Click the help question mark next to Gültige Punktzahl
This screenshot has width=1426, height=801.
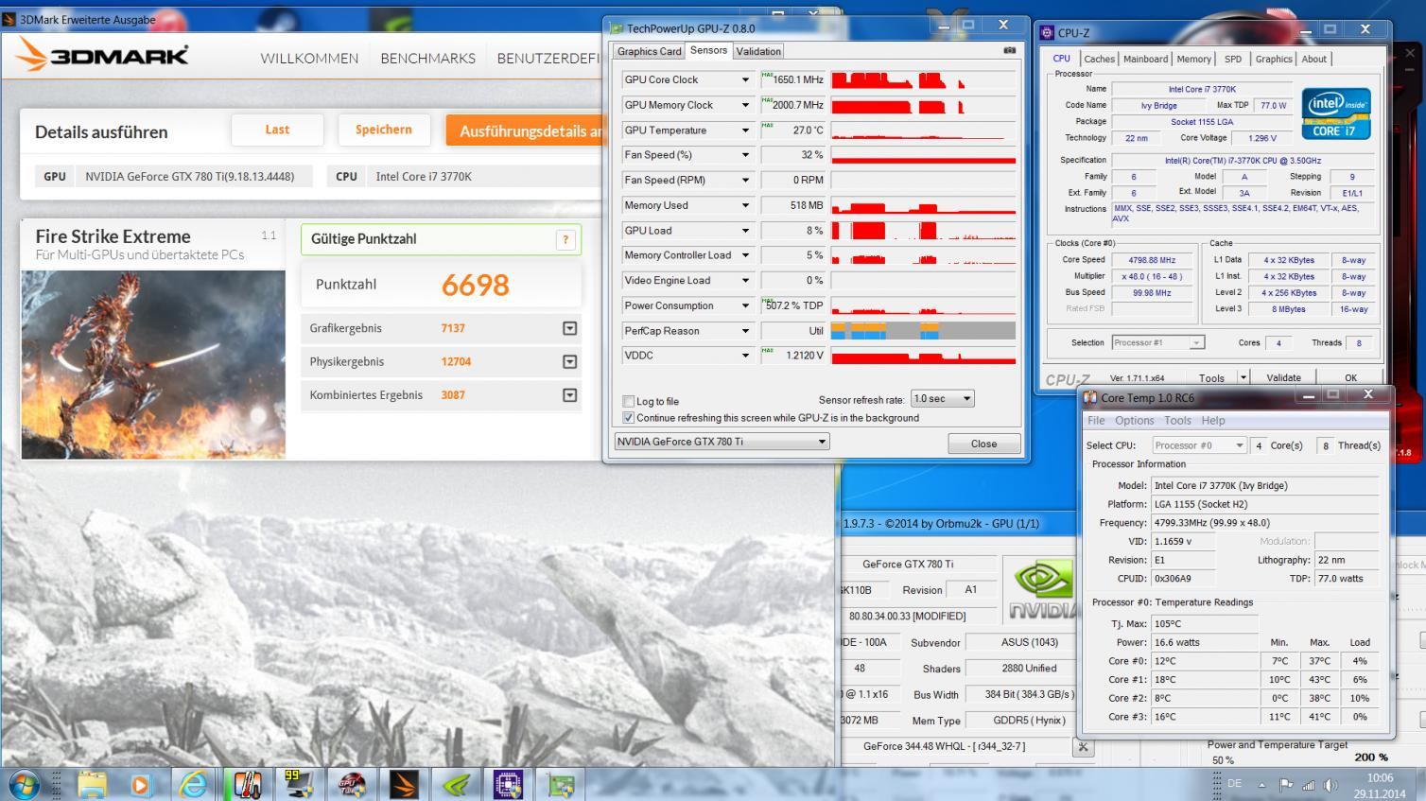pyautogui.click(x=565, y=240)
